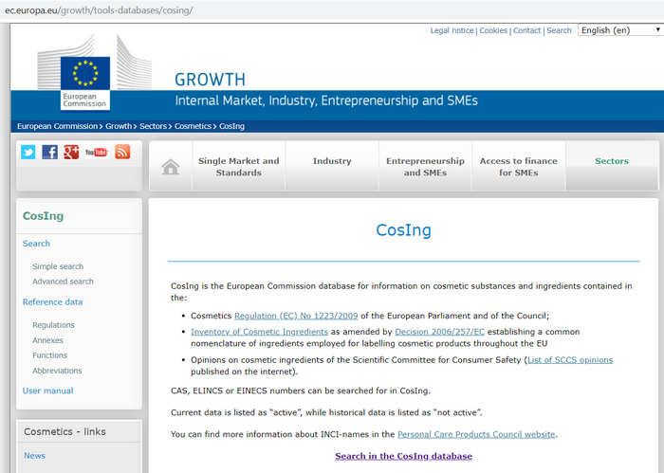The image size is (664, 473).
Task: Open Personal Care Products Council website link
Action: 476,434
